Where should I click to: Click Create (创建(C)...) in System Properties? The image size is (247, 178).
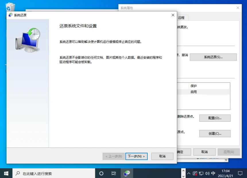(215, 133)
